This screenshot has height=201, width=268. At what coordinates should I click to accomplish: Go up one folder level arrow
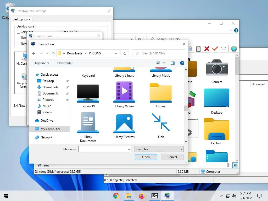tap(53, 53)
